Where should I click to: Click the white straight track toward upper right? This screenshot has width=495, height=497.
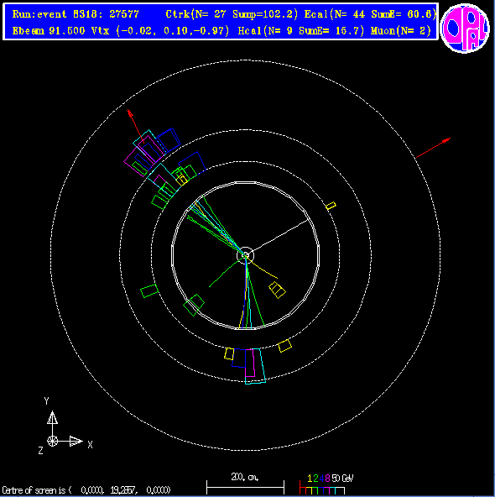coord(280,236)
